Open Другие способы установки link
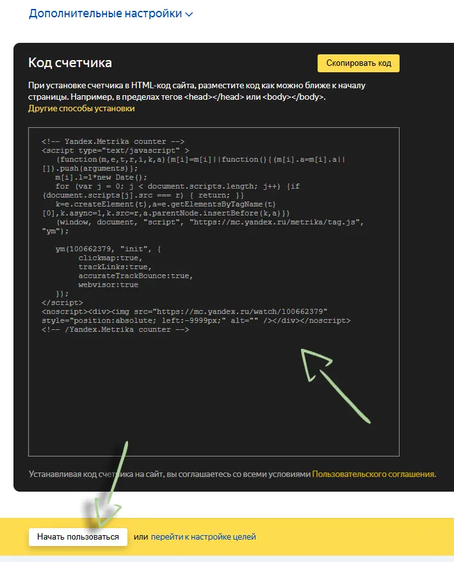The image size is (454, 562). [x=81, y=108]
